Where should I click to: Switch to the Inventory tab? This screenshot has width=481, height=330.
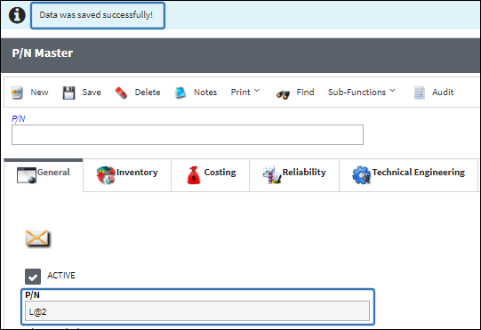pyautogui.click(x=127, y=175)
